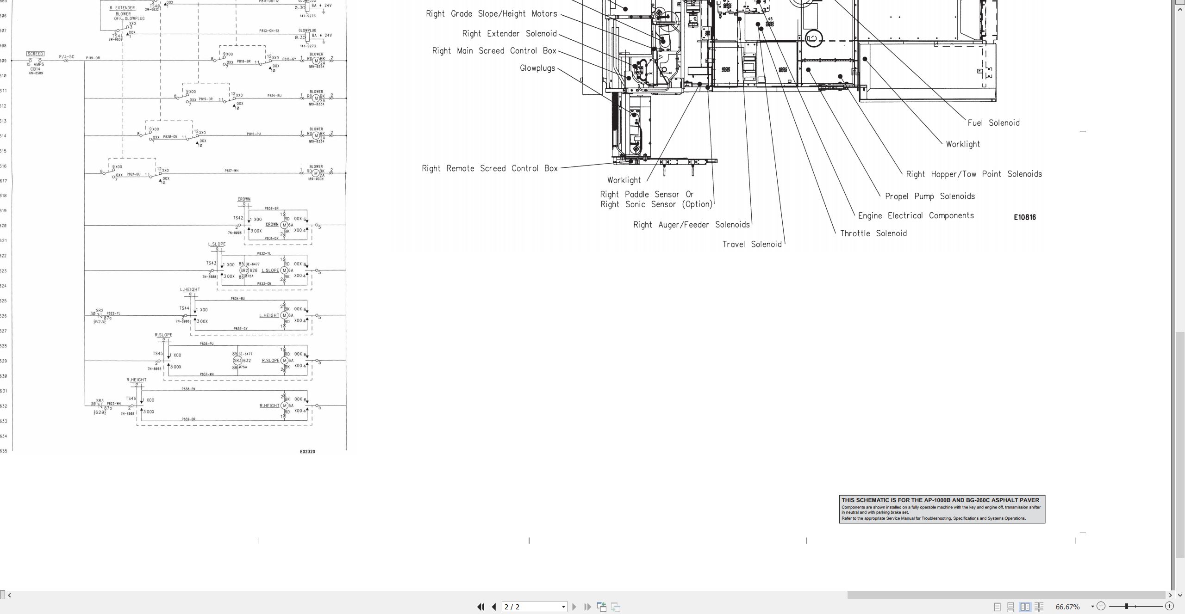Click the E10816 drawing number
Image resolution: width=1185 pixels, height=614 pixels.
pos(1024,217)
